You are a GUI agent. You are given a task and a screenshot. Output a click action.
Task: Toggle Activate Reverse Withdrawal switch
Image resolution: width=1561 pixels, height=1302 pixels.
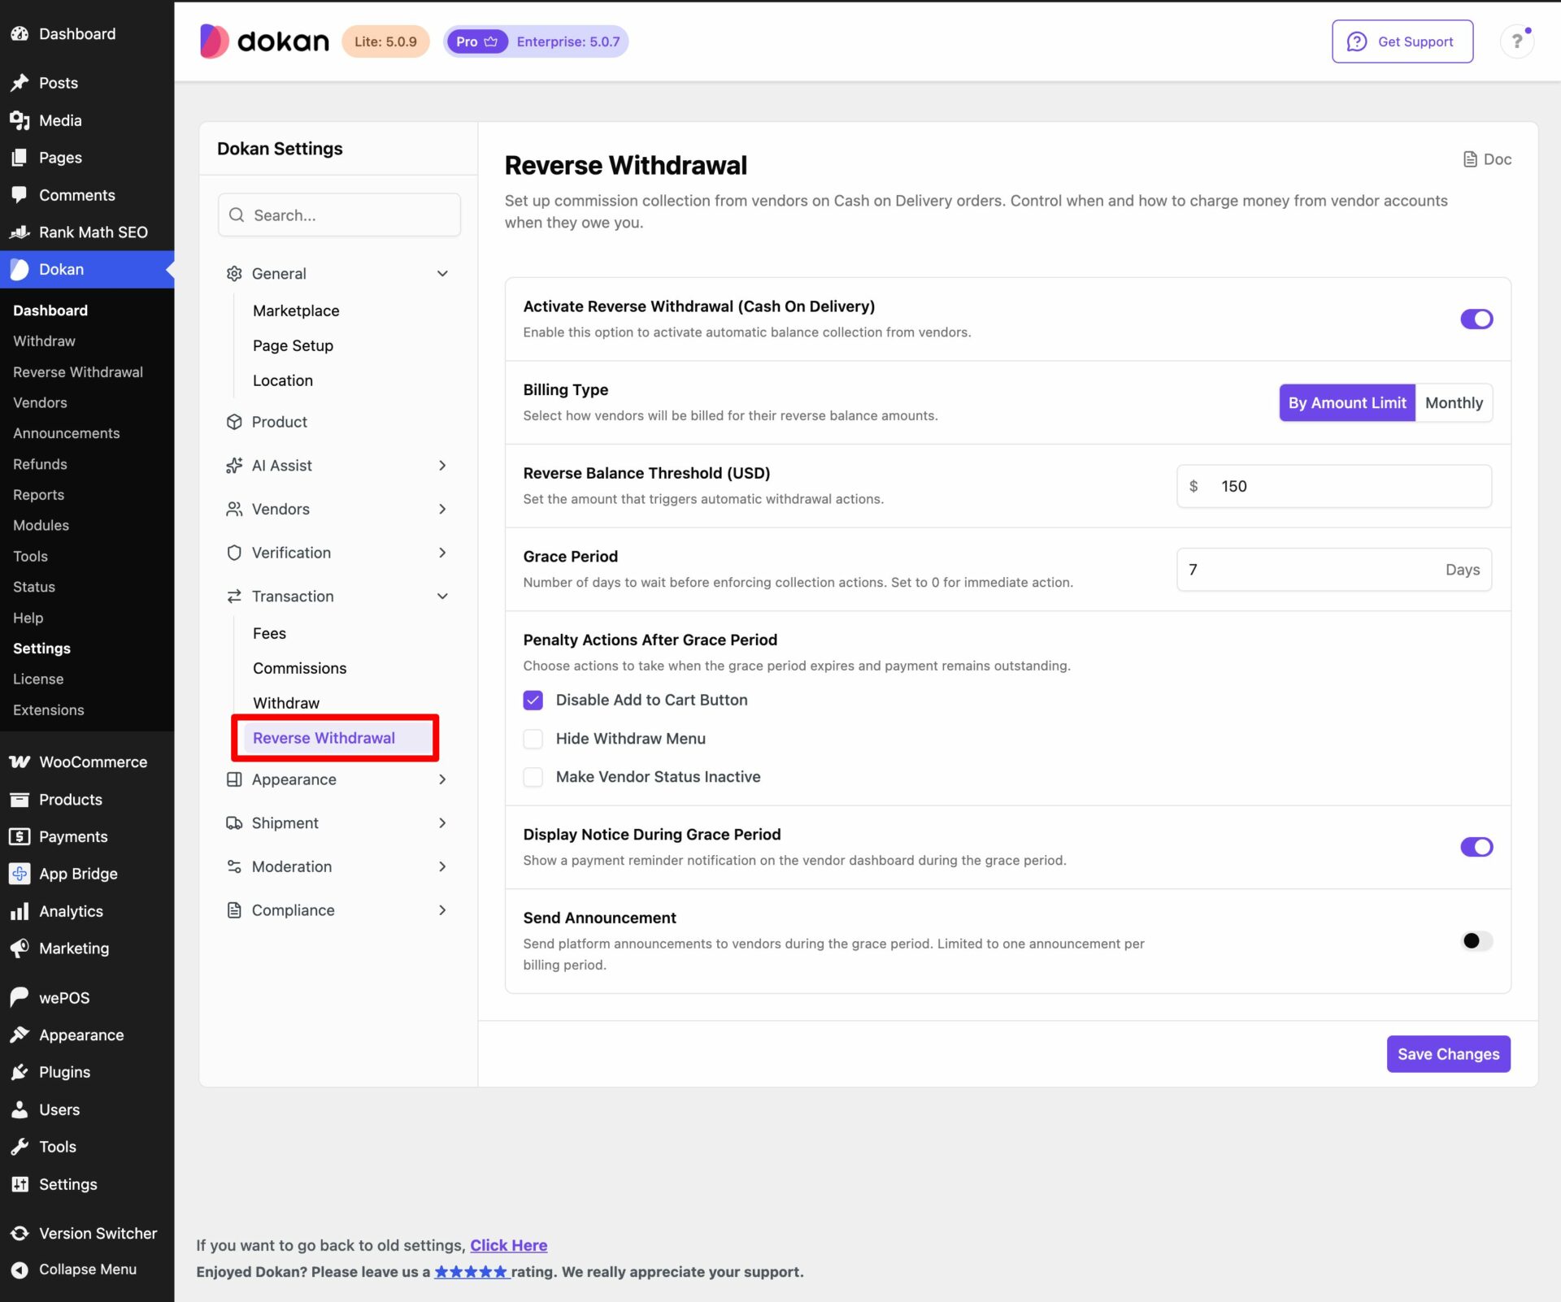[1476, 319]
